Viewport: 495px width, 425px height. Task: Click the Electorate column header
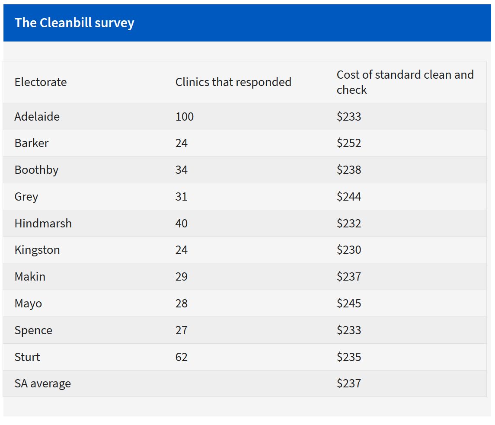point(41,82)
